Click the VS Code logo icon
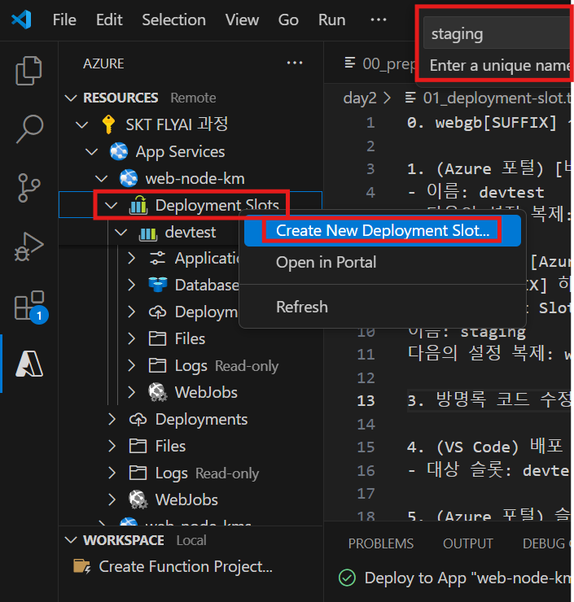 (21, 20)
